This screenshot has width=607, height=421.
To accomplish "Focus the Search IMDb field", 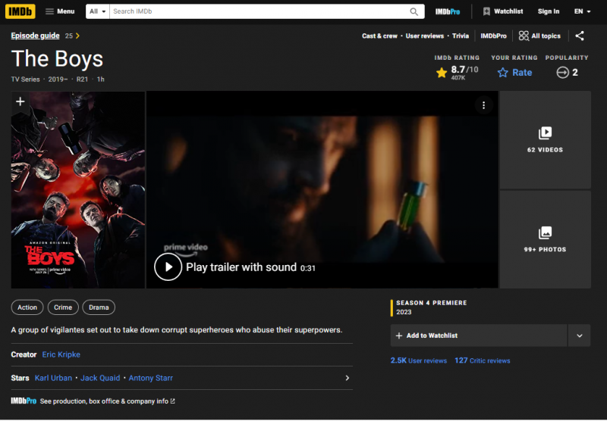I will [x=258, y=11].
